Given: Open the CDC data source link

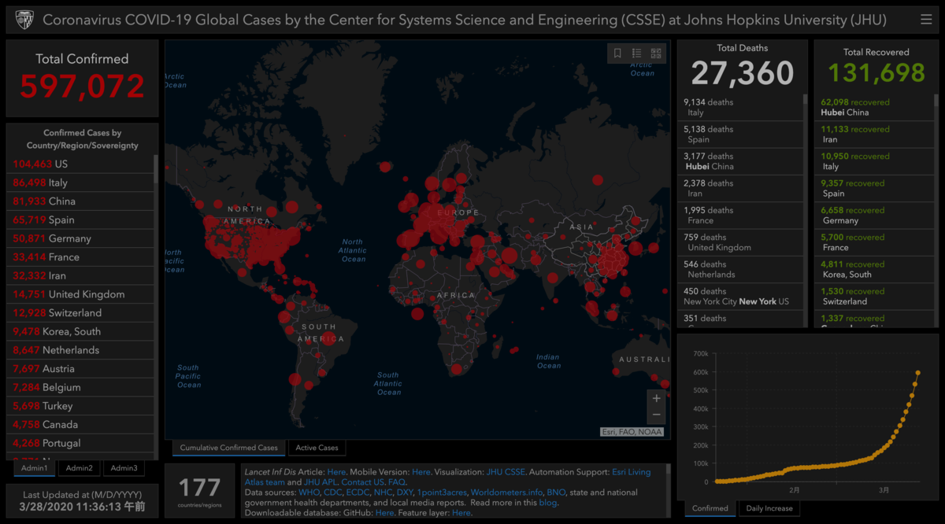Looking at the screenshot, I should pyautogui.click(x=332, y=493).
